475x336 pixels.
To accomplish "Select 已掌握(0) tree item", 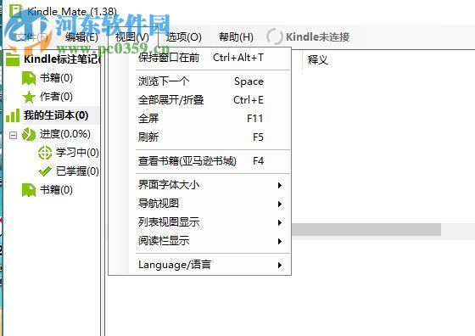I will [77, 171].
